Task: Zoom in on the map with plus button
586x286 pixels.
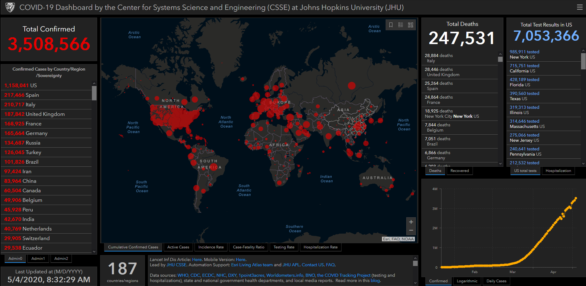Action: tap(411, 222)
